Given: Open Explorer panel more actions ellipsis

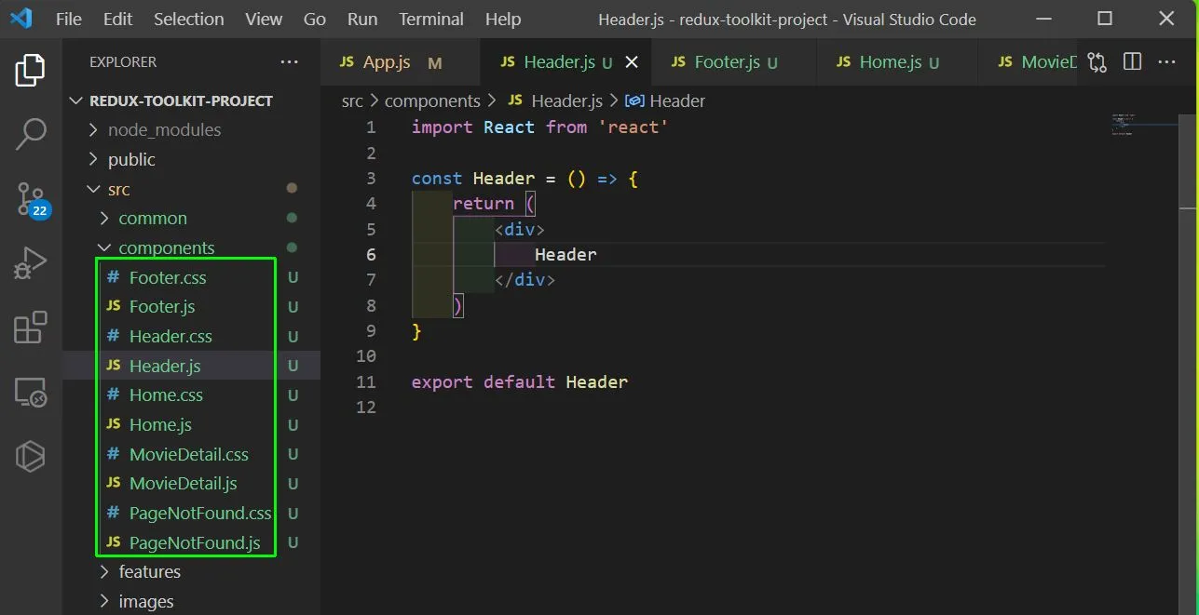Looking at the screenshot, I should pyautogui.click(x=290, y=62).
